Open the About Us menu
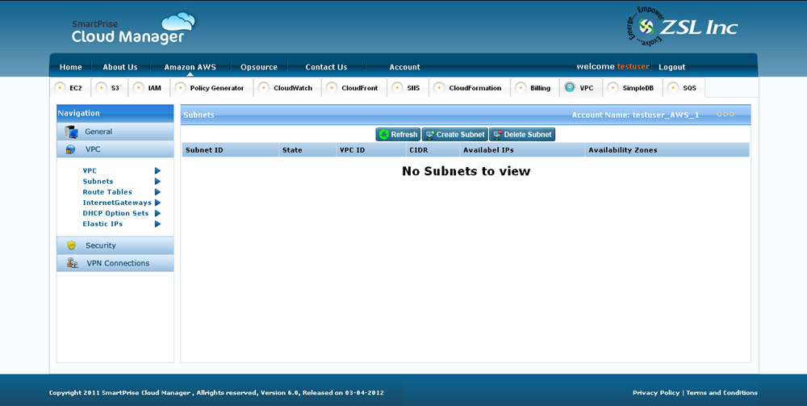Screen dimensions: 807x406 120,67
